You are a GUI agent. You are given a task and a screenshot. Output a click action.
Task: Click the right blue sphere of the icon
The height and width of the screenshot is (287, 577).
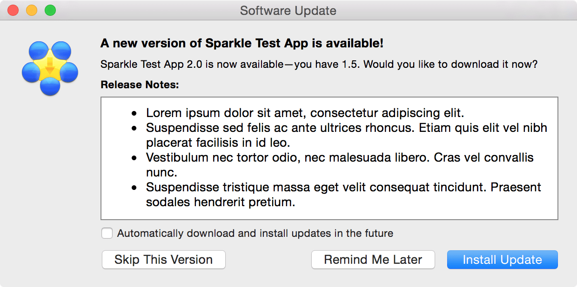tap(69, 72)
